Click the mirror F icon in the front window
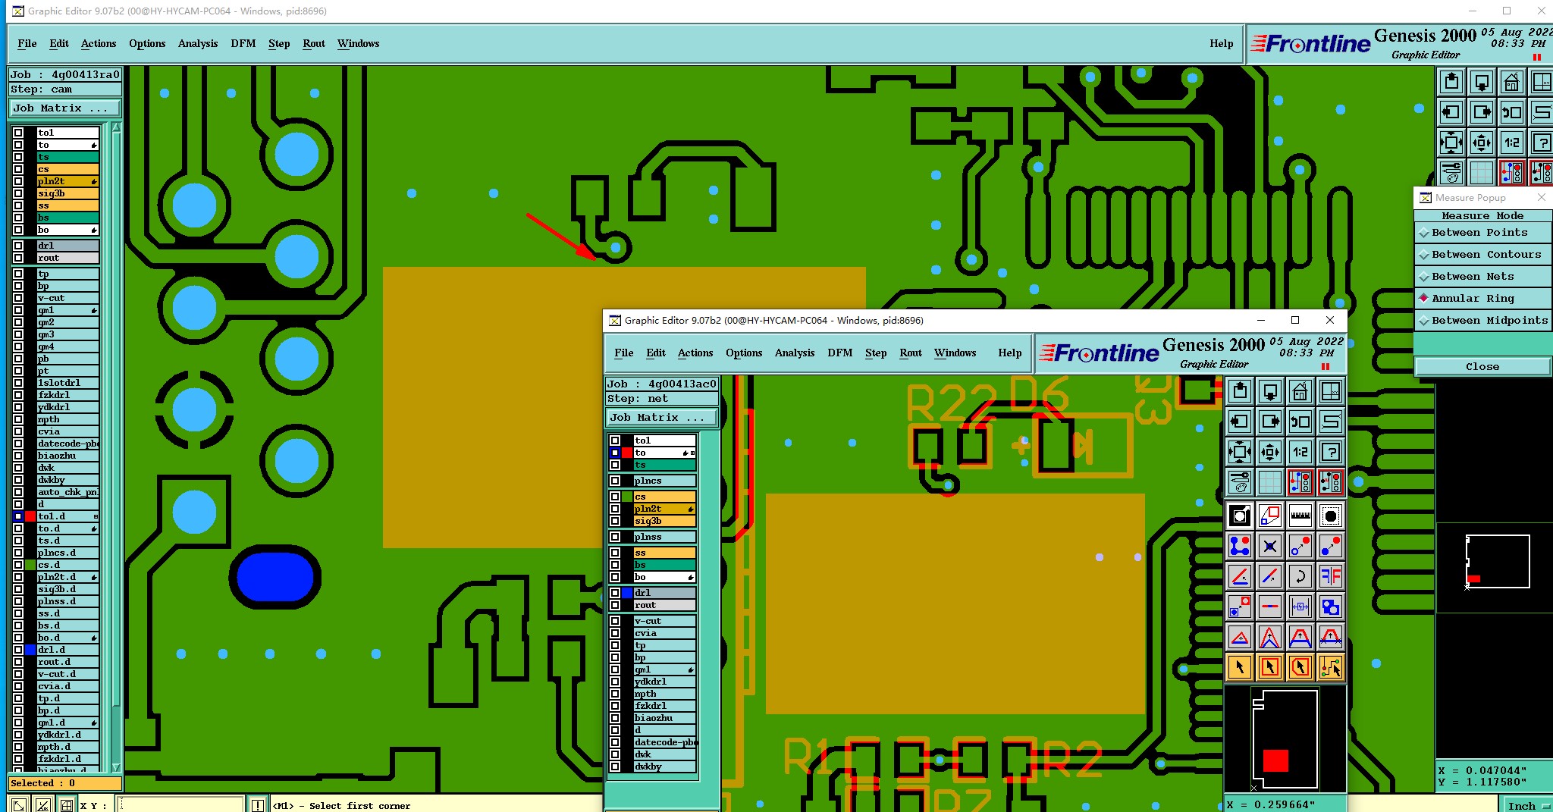 click(x=1331, y=577)
